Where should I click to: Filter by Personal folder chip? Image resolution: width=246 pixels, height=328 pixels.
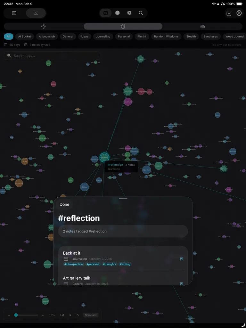[x=124, y=37]
